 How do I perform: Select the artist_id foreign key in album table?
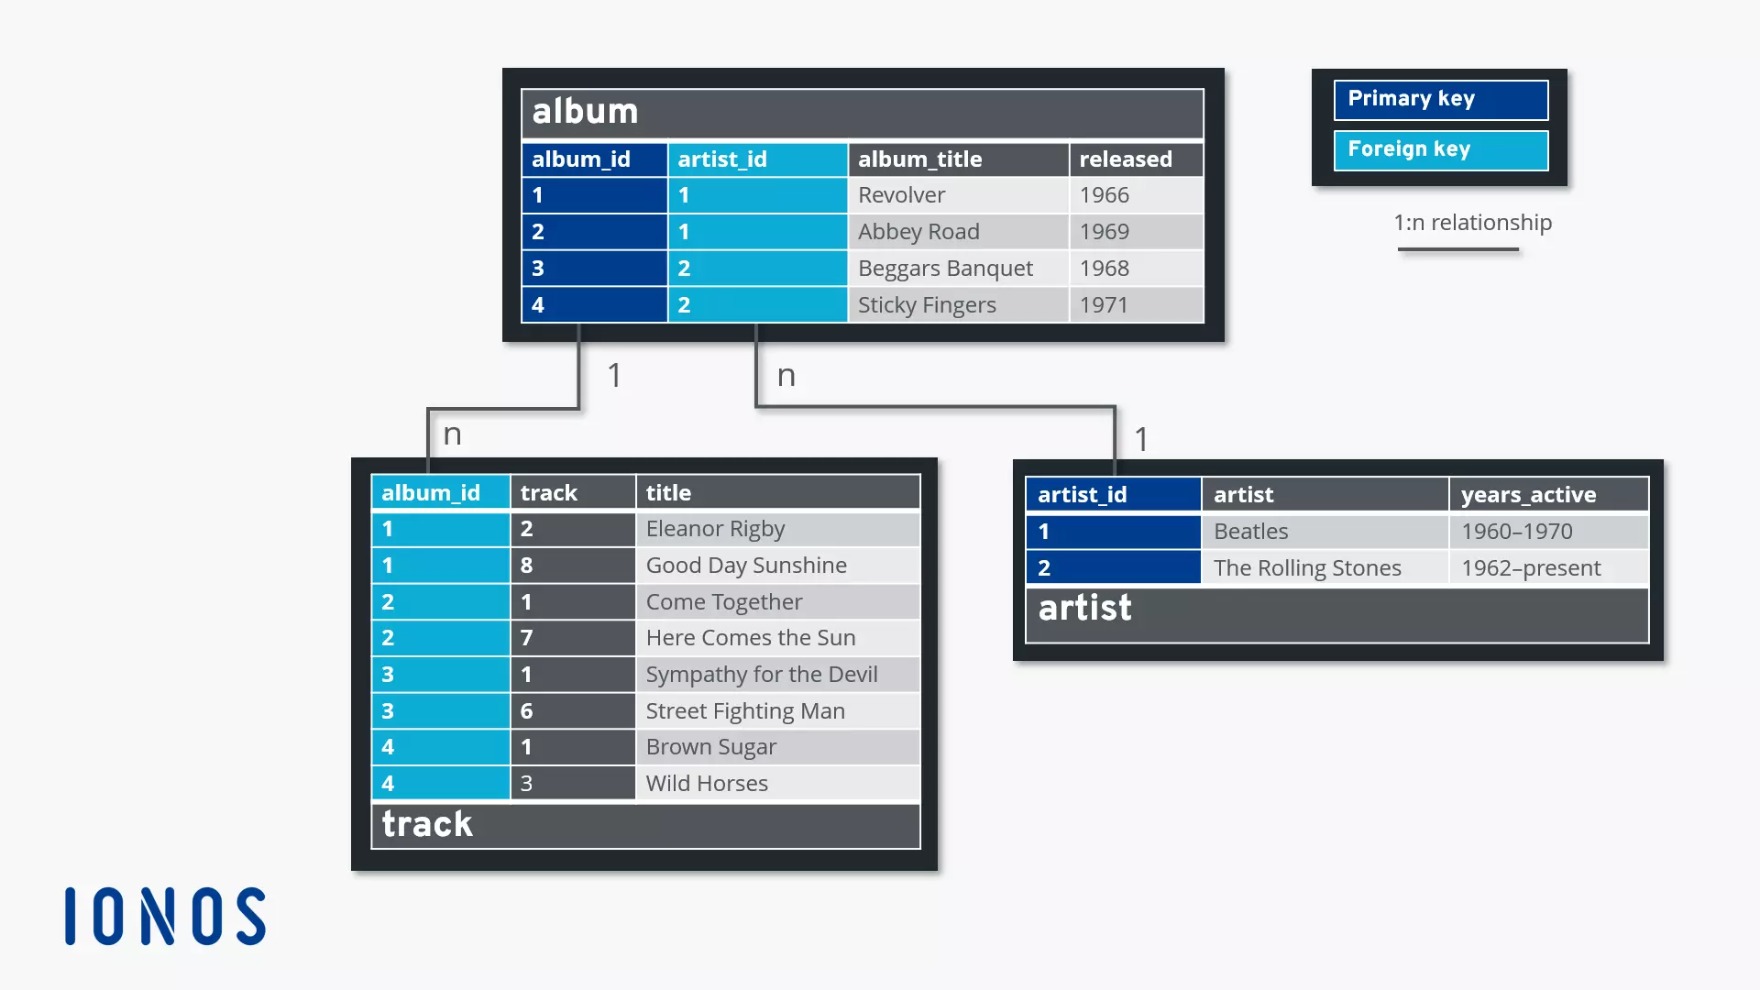point(723,159)
